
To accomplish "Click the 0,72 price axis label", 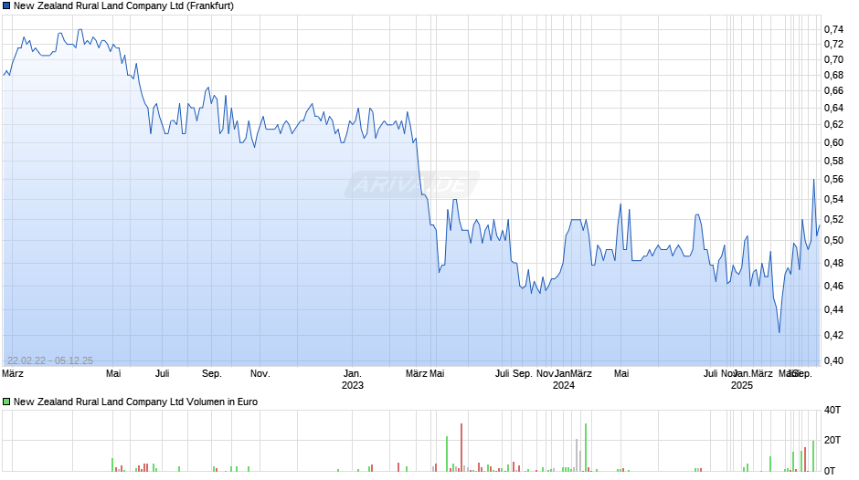I will click(833, 45).
